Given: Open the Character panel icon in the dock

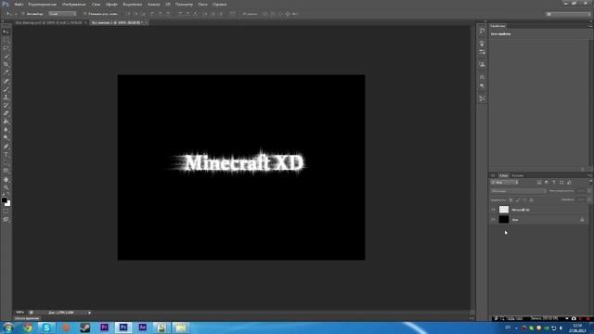Looking at the screenshot, I should pos(482,77).
